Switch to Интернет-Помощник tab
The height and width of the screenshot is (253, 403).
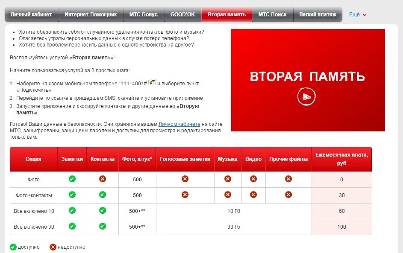(x=91, y=15)
